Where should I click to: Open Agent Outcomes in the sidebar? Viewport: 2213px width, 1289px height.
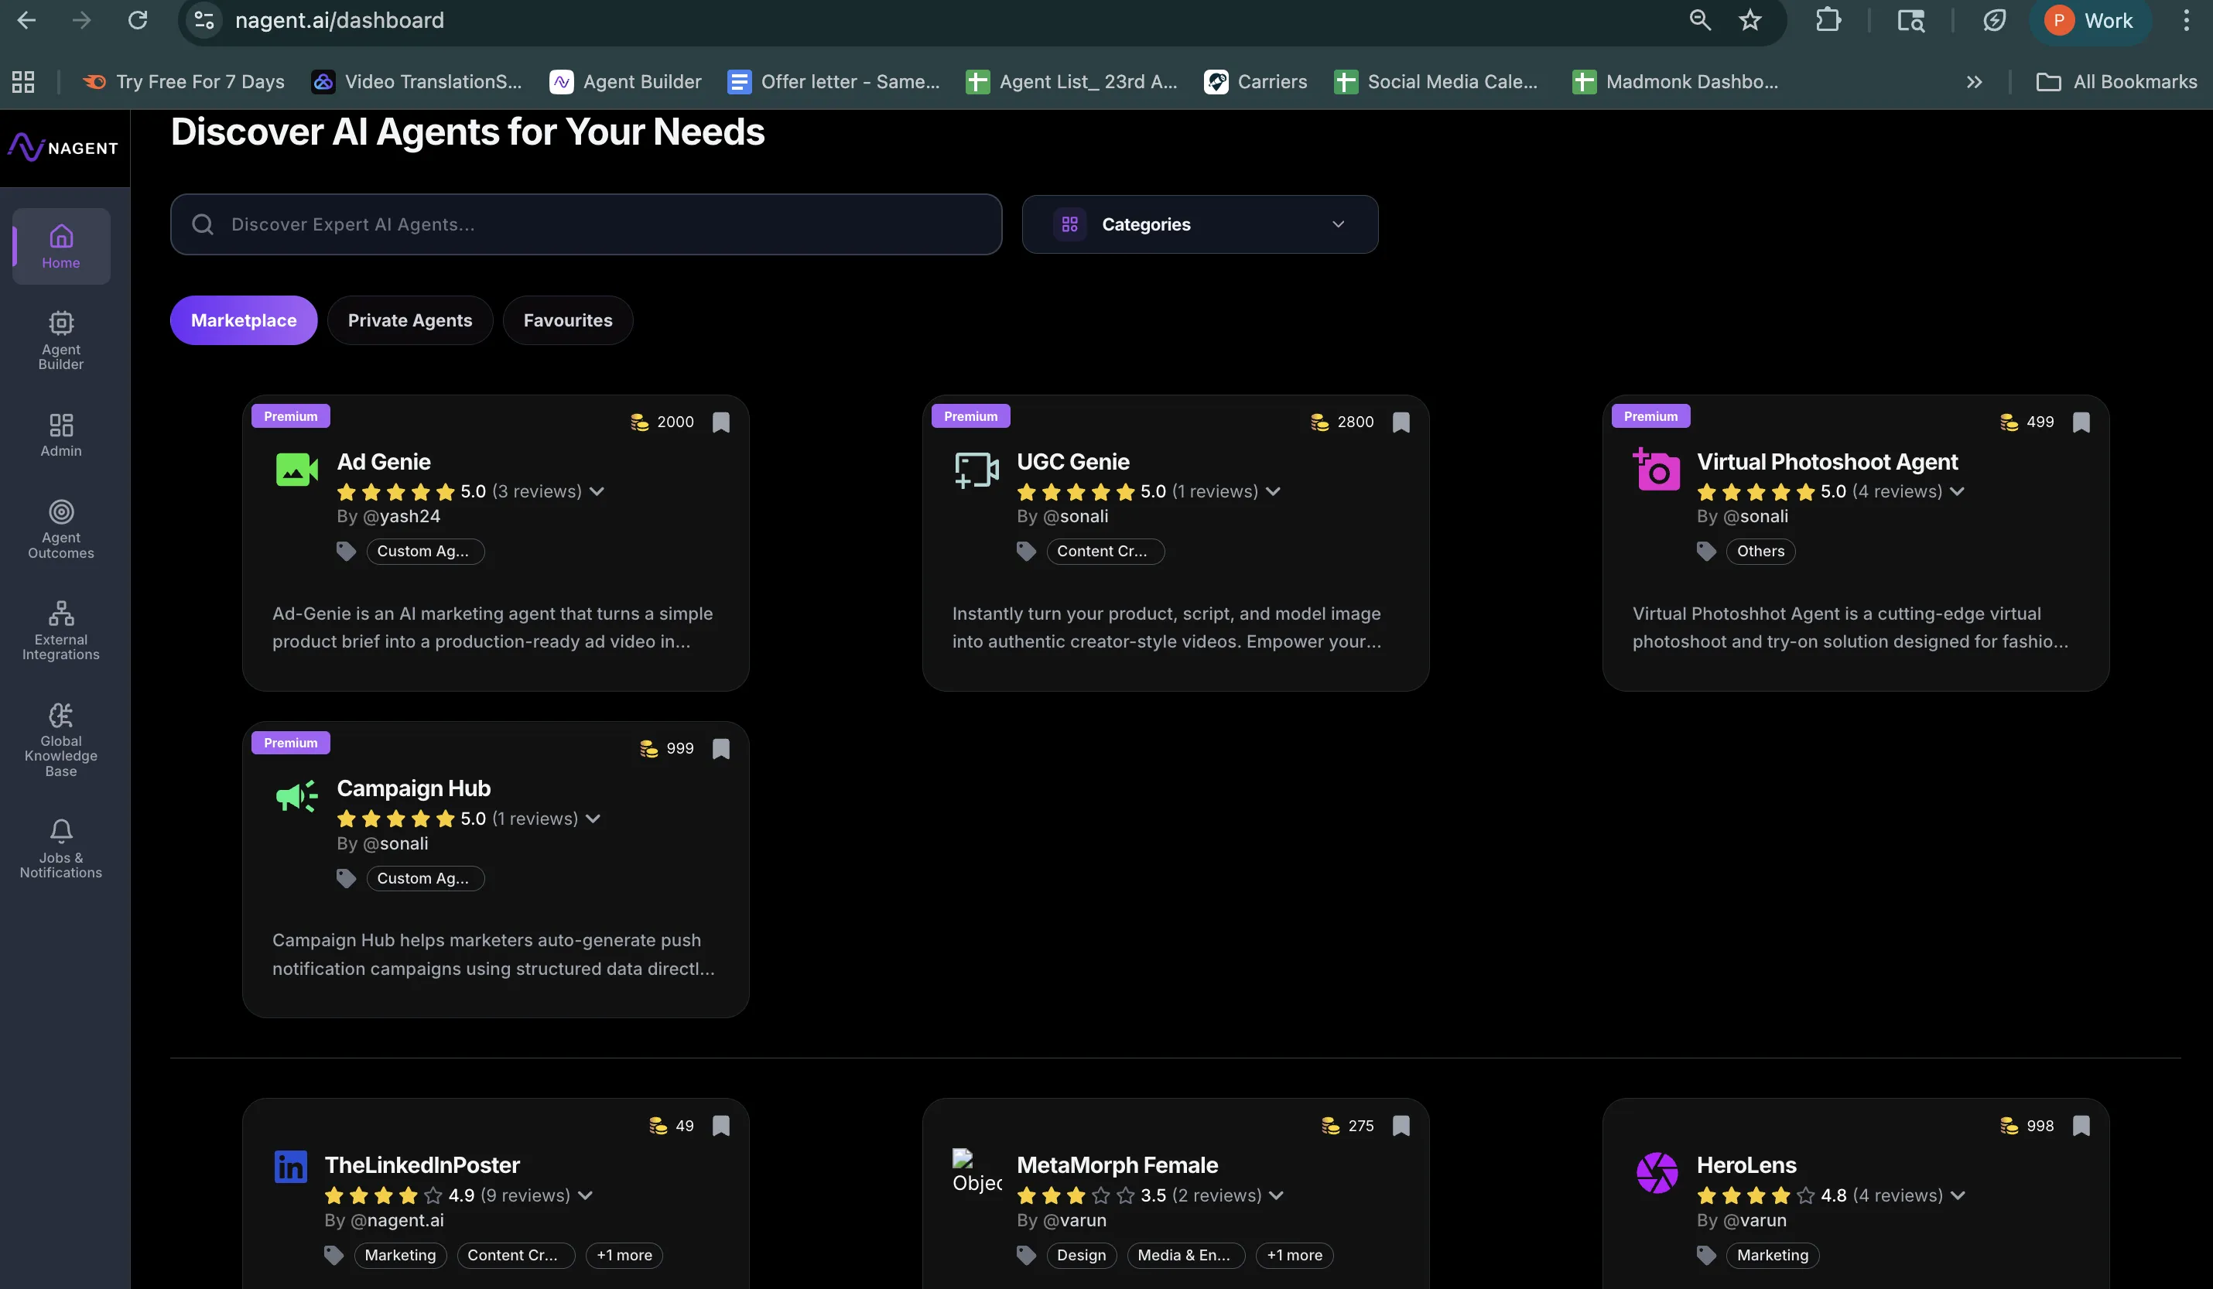[60, 528]
